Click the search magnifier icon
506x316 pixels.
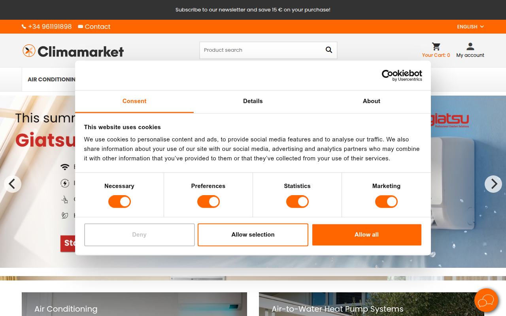coord(329,50)
